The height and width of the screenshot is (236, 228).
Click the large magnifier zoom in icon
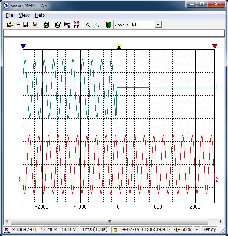tap(97, 25)
